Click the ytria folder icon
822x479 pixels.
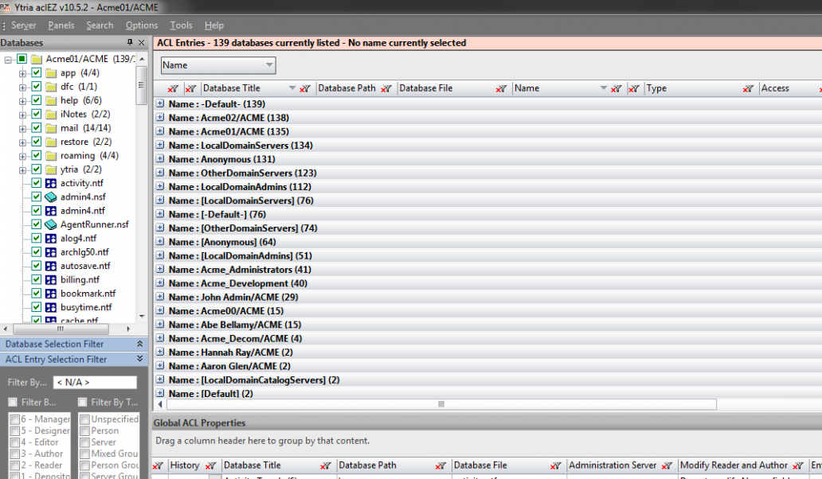click(51, 169)
